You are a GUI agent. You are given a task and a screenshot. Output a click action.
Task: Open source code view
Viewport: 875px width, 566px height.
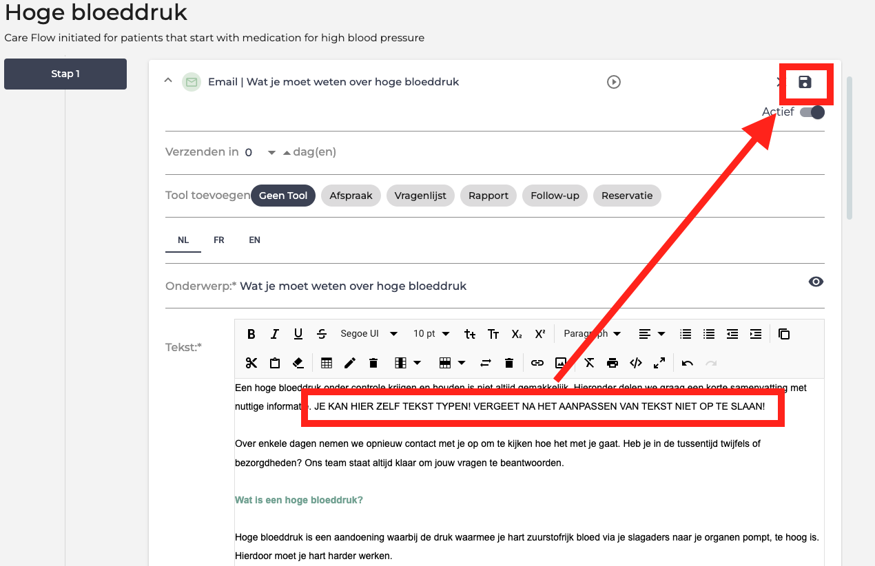(x=636, y=363)
